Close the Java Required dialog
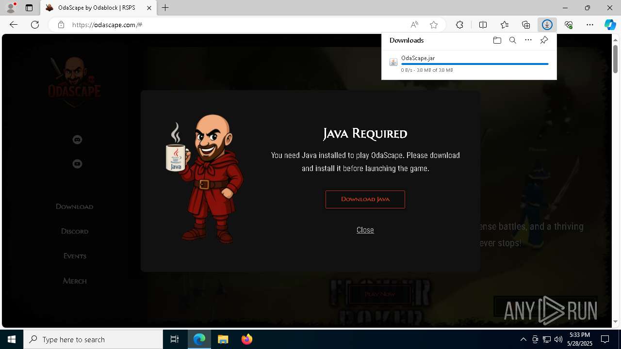Screen dimensions: 621x349 point(365,230)
